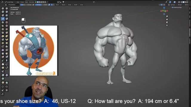Click the blue Z axis gizmo ball

coord(164,8)
